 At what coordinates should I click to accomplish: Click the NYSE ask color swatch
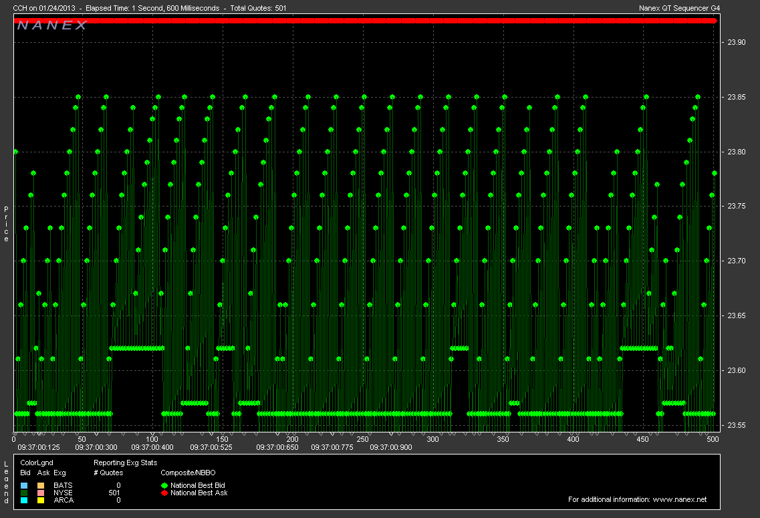[x=41, y=493]
